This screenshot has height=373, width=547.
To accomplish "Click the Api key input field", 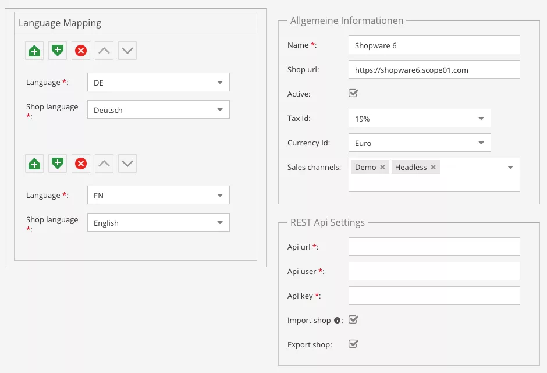I will (434, 296).
